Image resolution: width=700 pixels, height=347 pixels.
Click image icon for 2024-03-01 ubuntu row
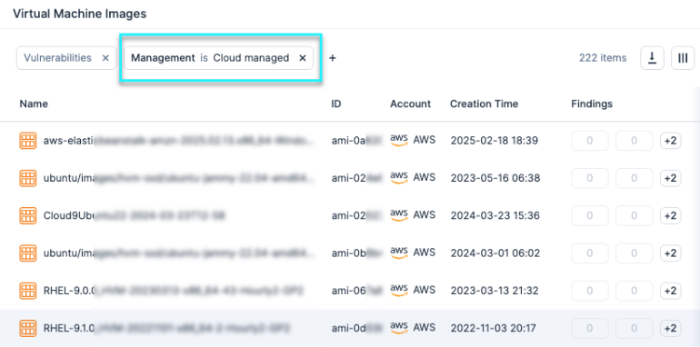coord(28,253)
